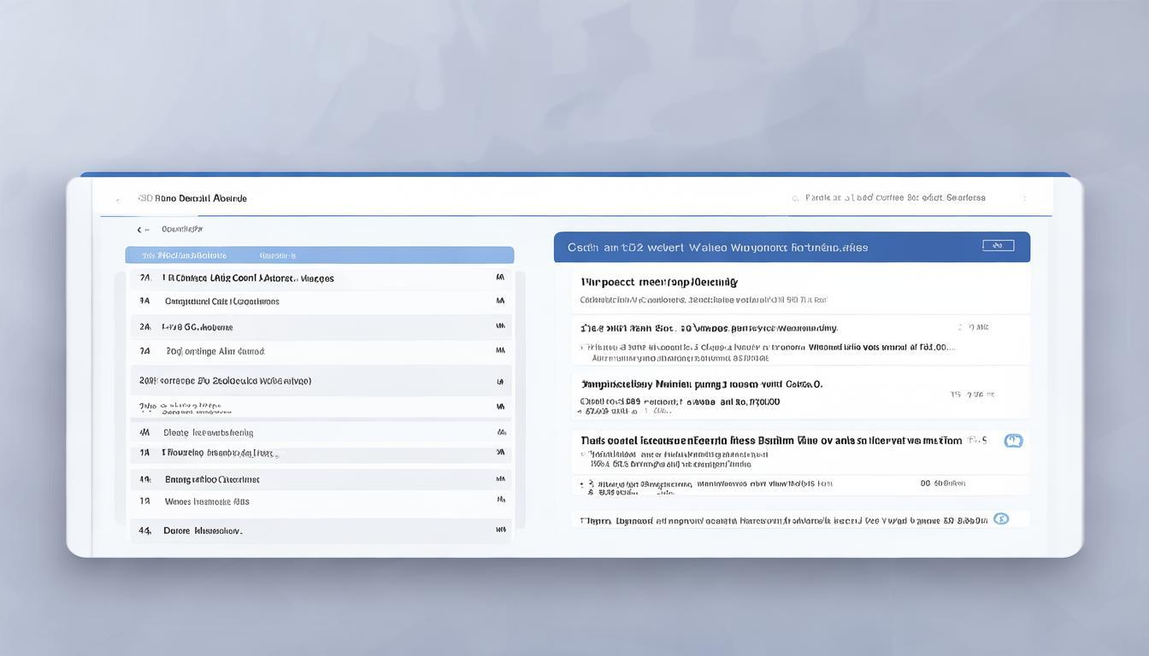Click the search magnifier icon in top bar
This screenshot has height=656, width=1149.
click(x=795, y=198)
